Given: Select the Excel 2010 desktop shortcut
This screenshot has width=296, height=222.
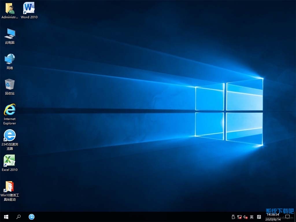Looking at the screenshot, I should [10, 161].
